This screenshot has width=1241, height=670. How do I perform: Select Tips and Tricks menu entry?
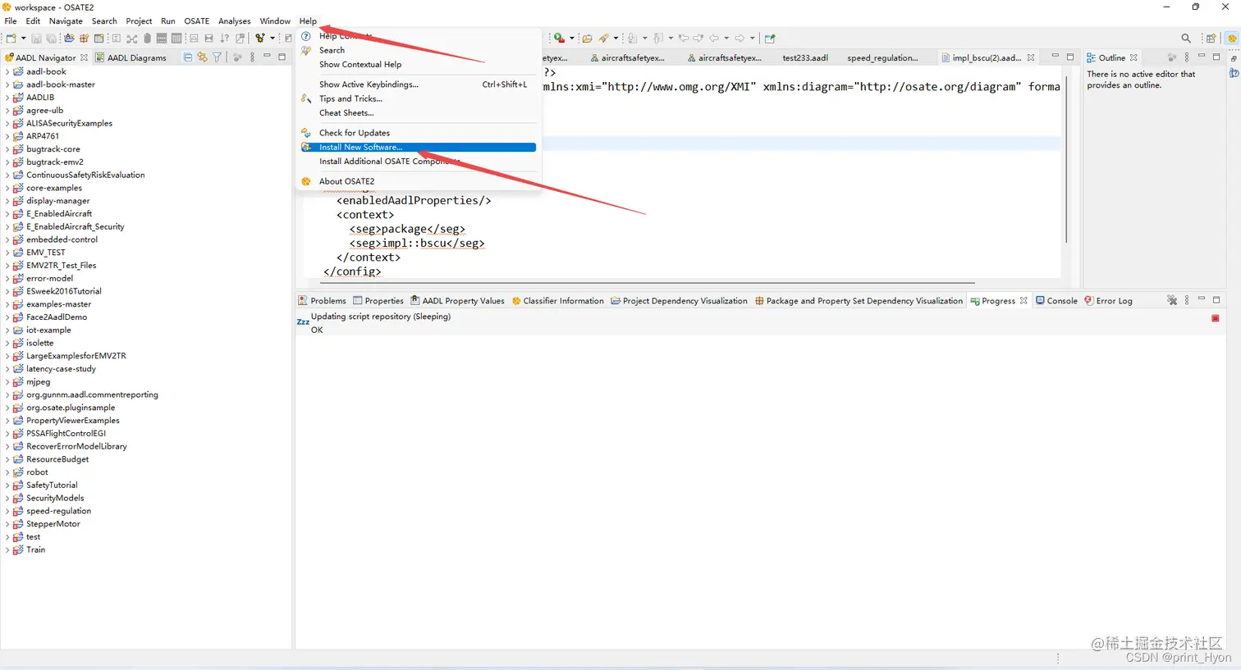click(x=419, y=98)
